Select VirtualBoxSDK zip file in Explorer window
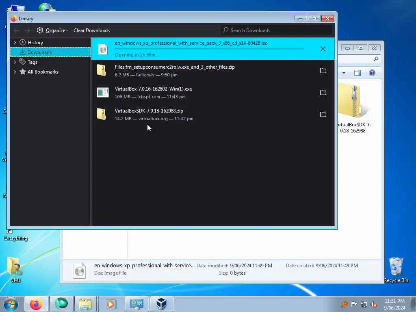This screenshot has height=312, width=416. pyautogui.click(x=353, y=108)
